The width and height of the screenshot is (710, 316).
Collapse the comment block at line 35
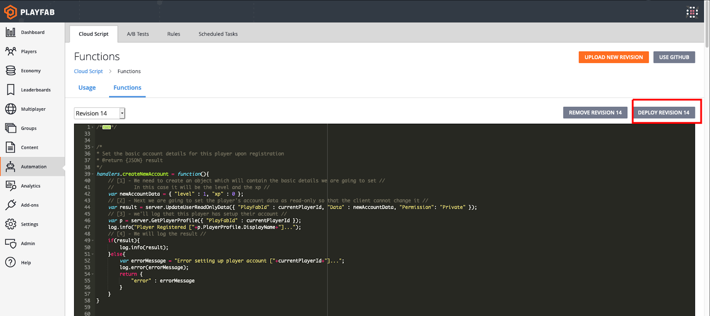point(93,147)
